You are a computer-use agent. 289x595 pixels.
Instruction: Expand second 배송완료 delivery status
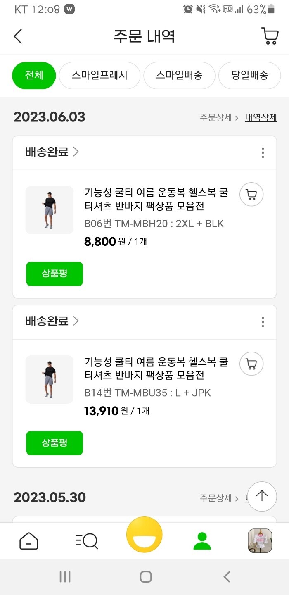pyautogui.click(x=52, y=321)
